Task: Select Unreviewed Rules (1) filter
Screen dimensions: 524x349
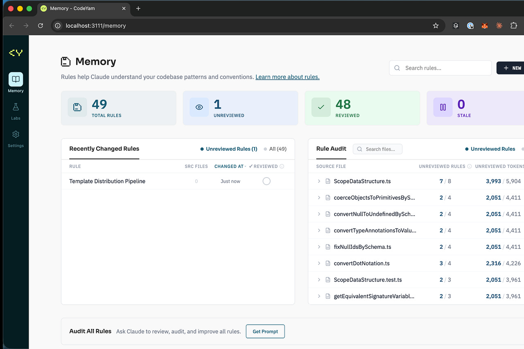Action: click(x=229, y=149)
